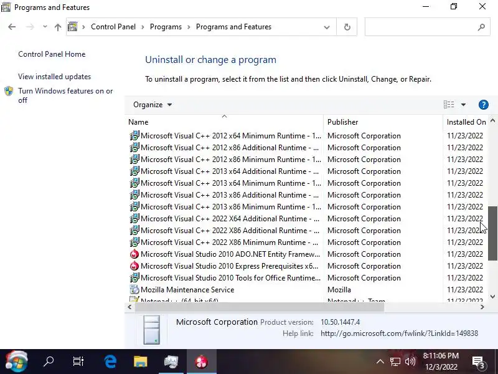Switch to red installer app on taskbar
498x374 pixels.
[x=201, y=362]
